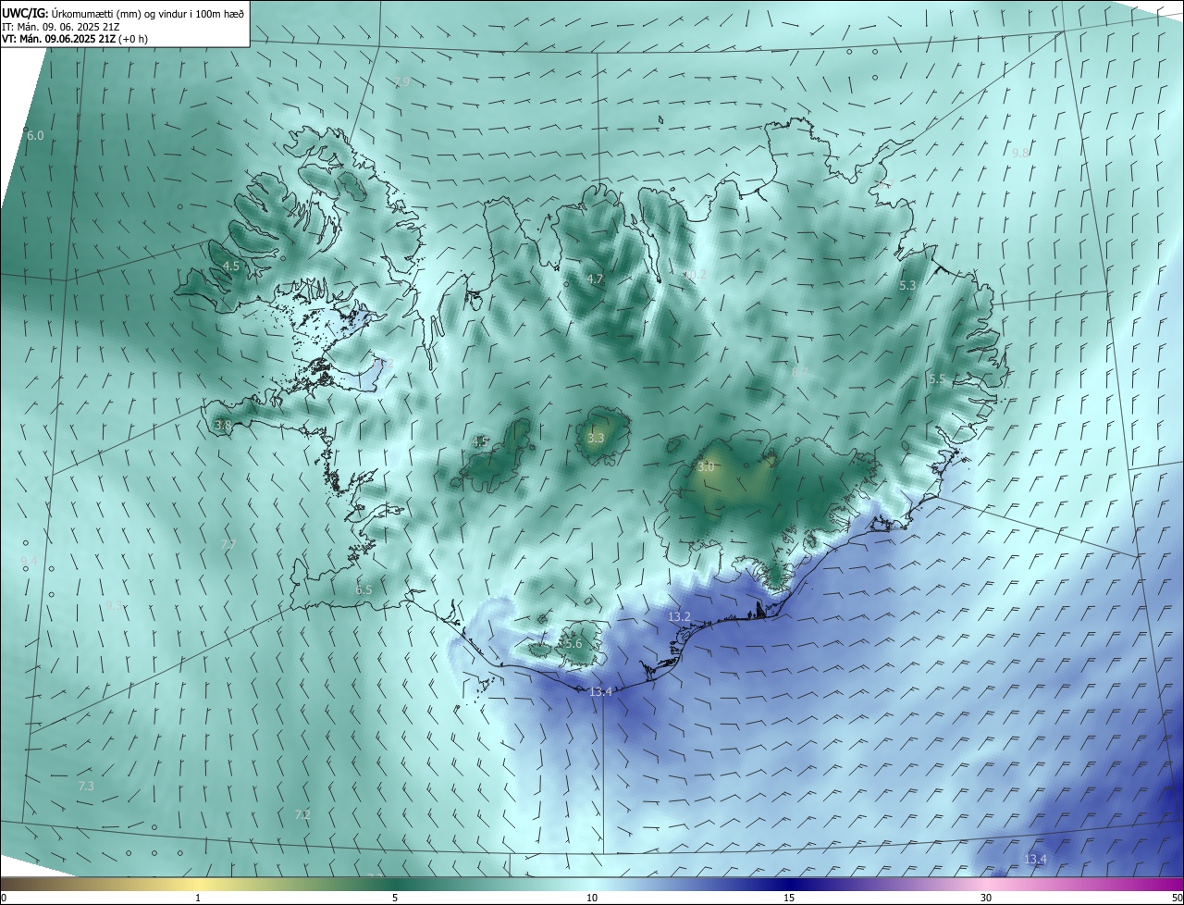The image size is (1184, 905).
Task: Click the "UWC/IG:" label in header box
Action: tap(24, 13)
